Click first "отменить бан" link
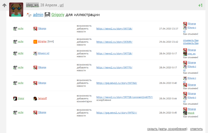 click(191, 40)
